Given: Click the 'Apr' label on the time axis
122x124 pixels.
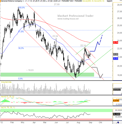Looking at the screenshot, I should point(34,123).
